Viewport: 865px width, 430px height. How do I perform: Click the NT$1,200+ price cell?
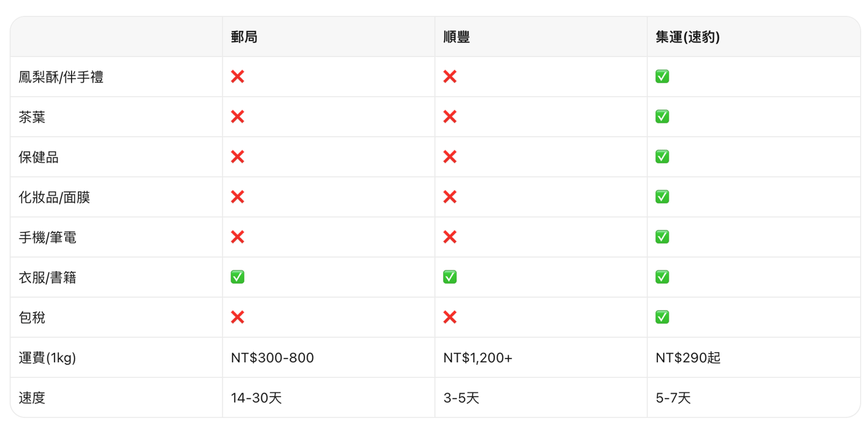478,358
